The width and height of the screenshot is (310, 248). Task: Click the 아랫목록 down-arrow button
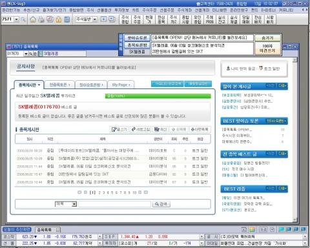pos(200,129)
